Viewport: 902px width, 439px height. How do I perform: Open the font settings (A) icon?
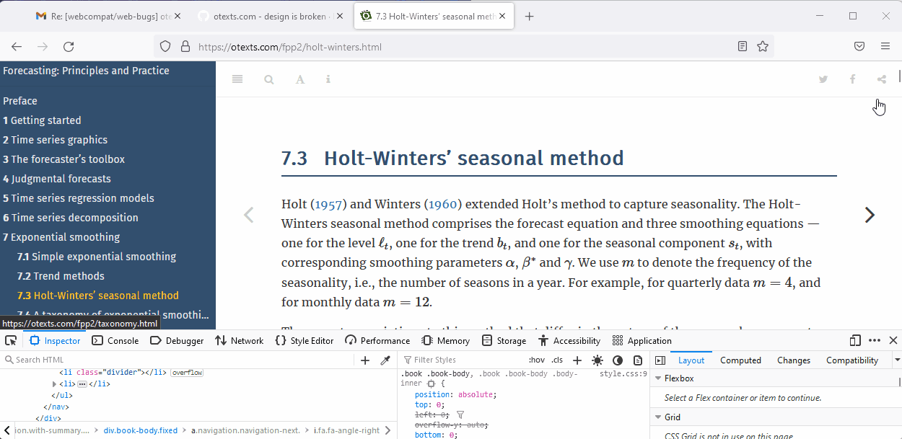coord(299,79)
